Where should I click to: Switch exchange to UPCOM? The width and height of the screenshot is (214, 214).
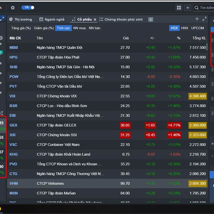tap(198, 28)
